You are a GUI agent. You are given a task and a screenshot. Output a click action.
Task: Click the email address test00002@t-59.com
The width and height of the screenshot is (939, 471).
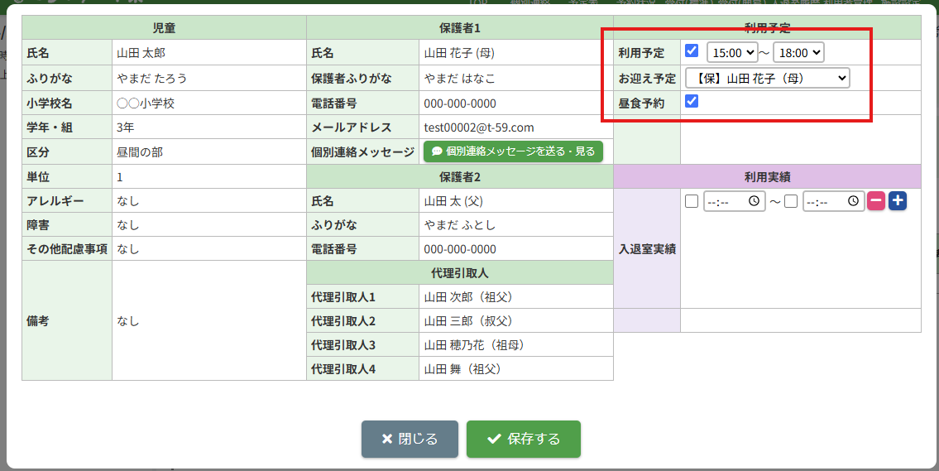tap(478, 127)
